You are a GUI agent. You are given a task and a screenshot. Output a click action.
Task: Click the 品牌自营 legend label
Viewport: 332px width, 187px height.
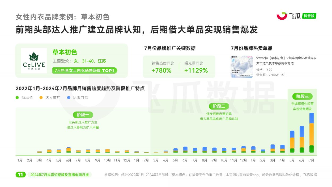pos(80,98)
